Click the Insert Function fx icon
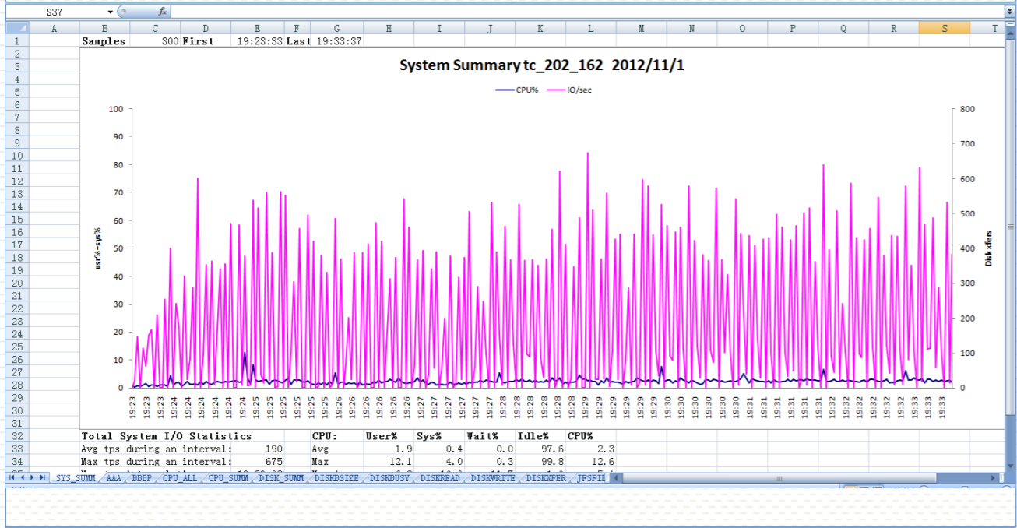 [x=162, y=12]
